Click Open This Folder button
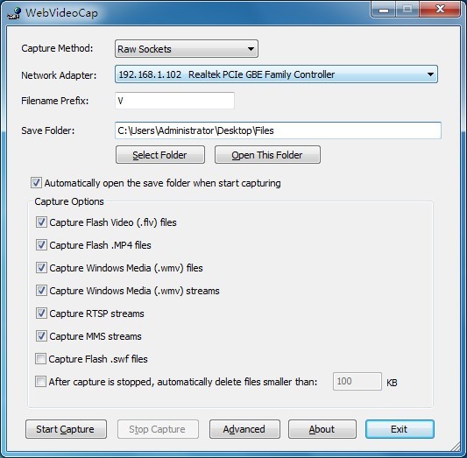 [267, 155]
